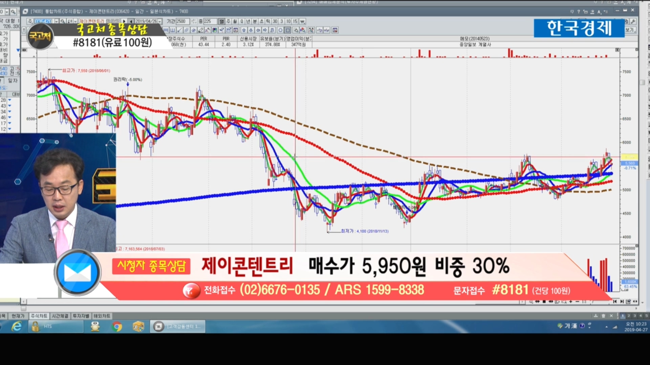This screenshot has height=365, width=650.
Task: Toggle daily chart period button 일
Action: coord(222,21)
